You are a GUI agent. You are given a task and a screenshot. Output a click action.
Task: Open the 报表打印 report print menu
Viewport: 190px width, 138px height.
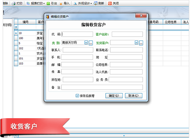coord(35,3)
